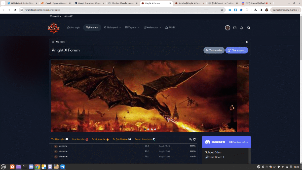Hide the topics widget with eye icon
Image resolution: width=302 pixels, height=170 pixels.
190,139
